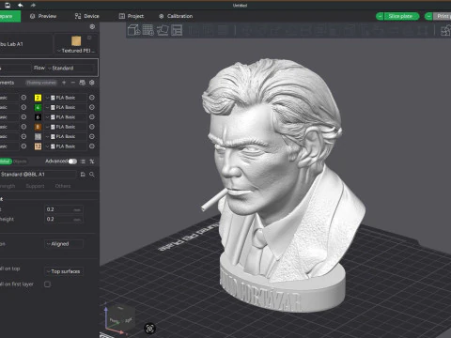The width and height of the screenshot is (451, 338).
Task: Open the Textured PEI plate type dropdown
Action: (x=76, y=51)
